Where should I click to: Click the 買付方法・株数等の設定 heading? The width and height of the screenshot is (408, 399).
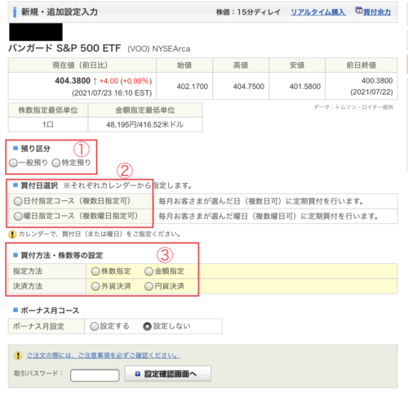62,256
